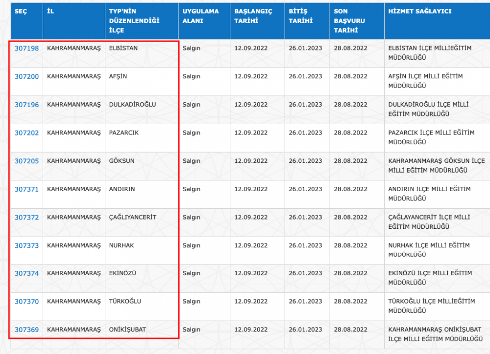Click record 307373 for Nurhak
The image size is (490, 354).
click(26, 245)
